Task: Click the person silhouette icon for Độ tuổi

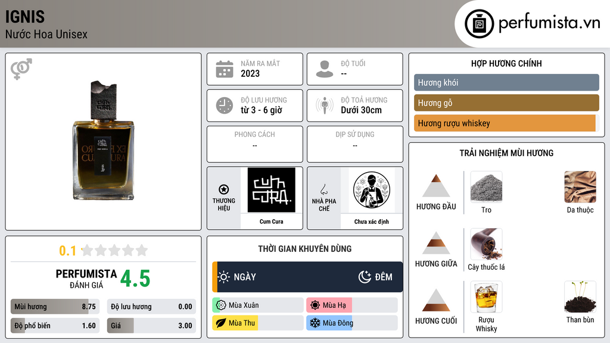Action: point(325,69)
